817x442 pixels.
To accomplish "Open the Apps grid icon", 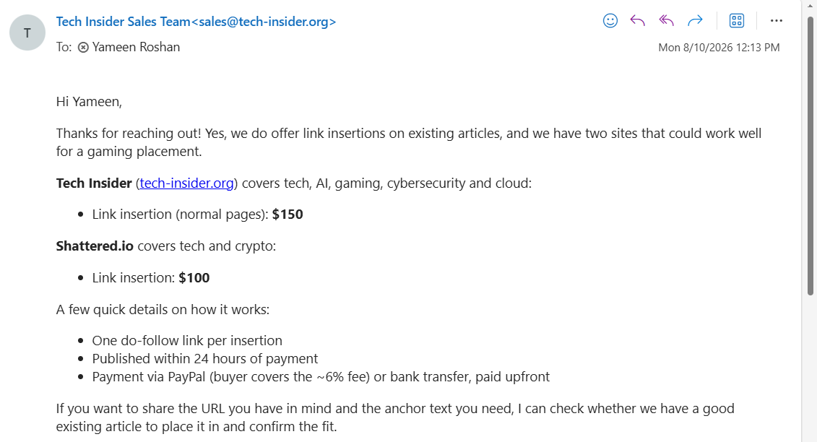I will point(737,21).
